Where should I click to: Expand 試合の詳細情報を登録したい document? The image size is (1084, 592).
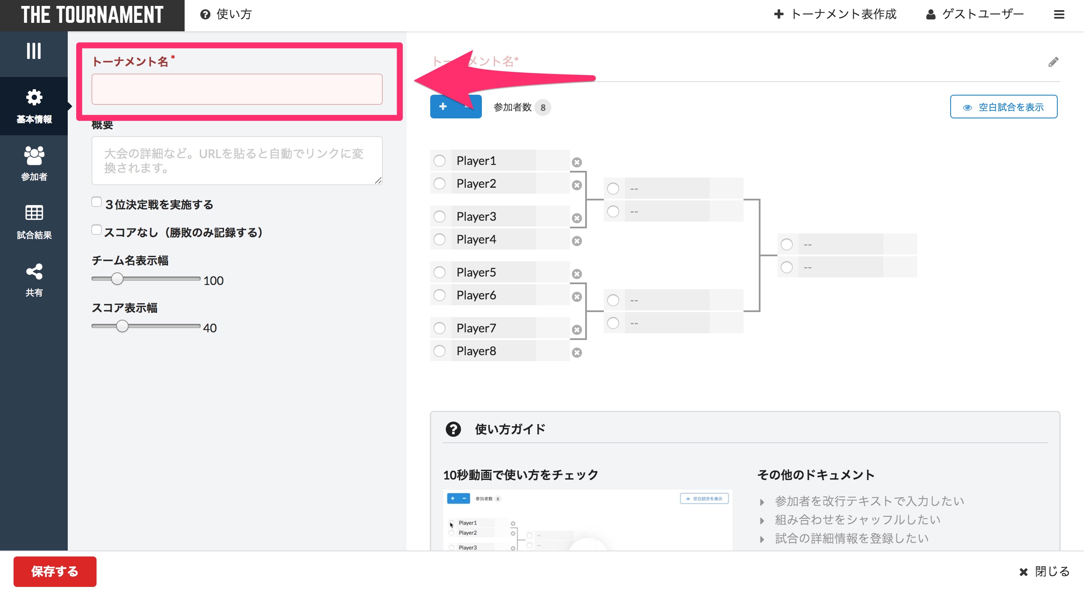(851, 538)
